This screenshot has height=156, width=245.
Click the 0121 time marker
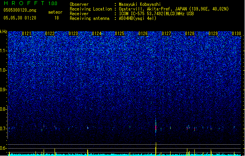click(26, 34)
